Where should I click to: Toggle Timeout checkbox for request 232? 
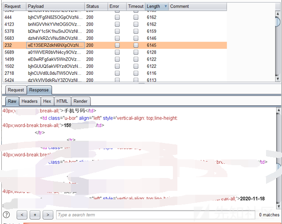pyautogui.click(x=136, y=45)
